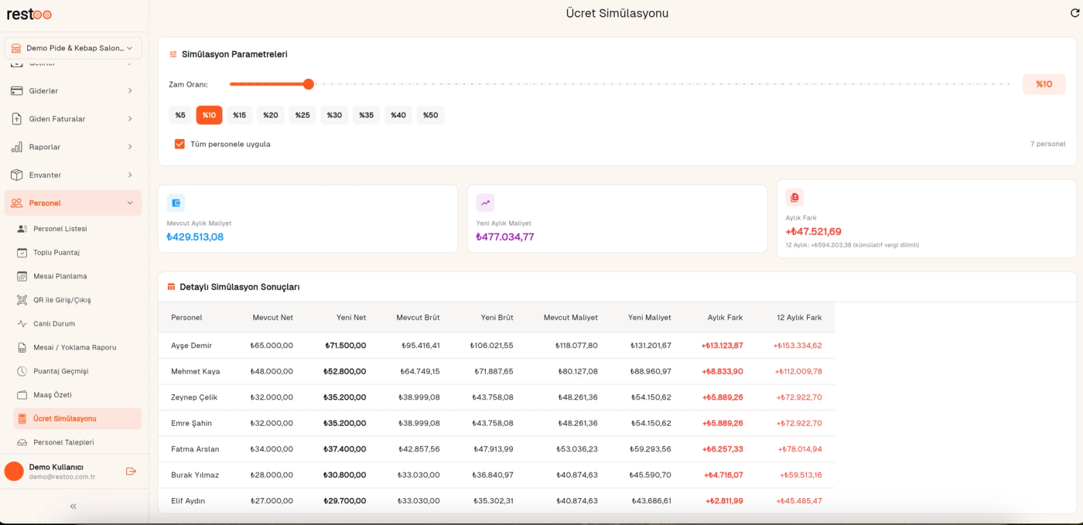
Task: Click the Giden Faturalar document icon
Action: pos(16,119)
